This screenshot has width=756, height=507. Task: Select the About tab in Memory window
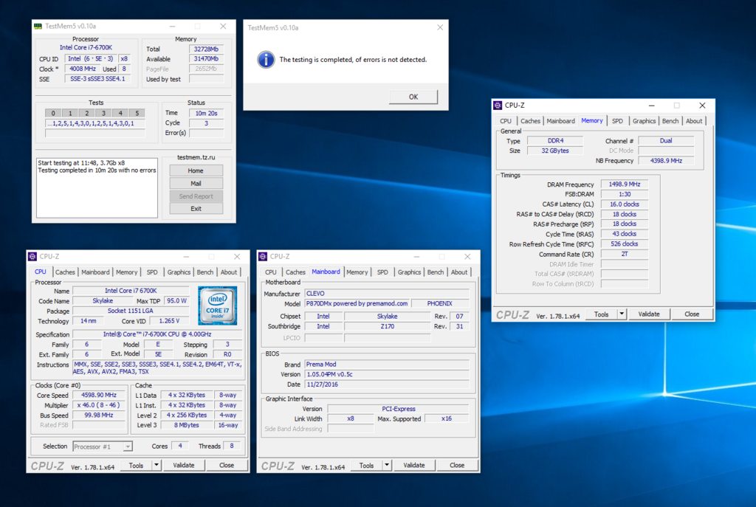[x=694, y=121]
